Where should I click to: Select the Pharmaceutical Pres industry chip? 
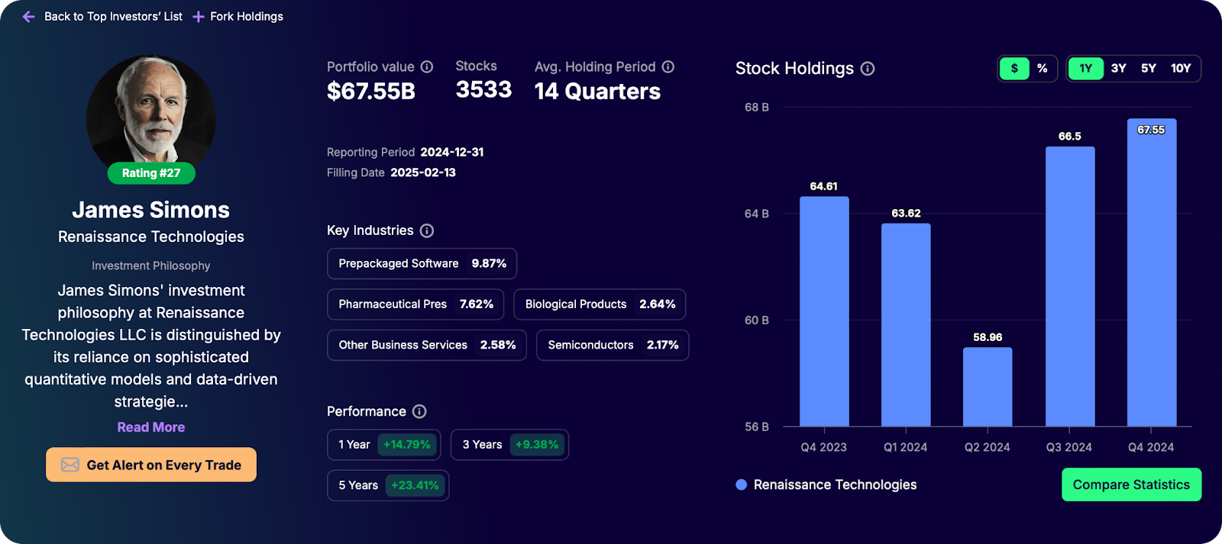[x=415, y=304]
